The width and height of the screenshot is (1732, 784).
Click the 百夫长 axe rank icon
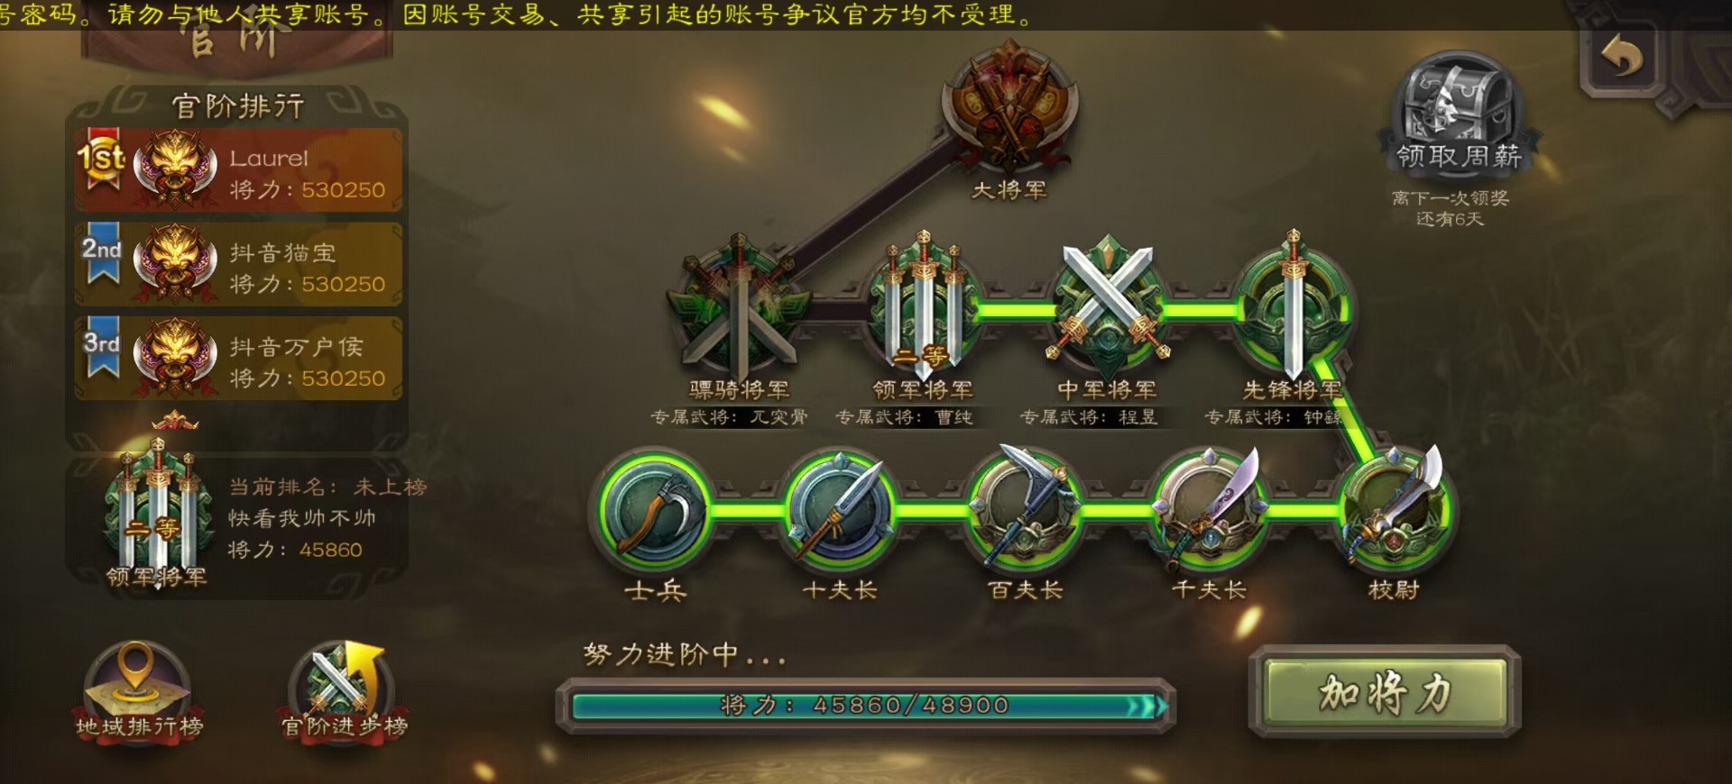pos(1025,511)
